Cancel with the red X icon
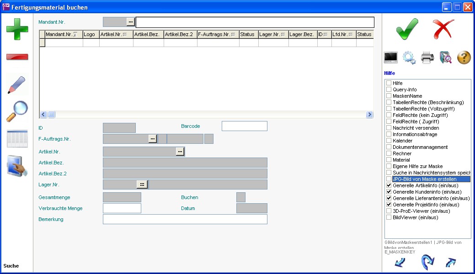The image size is (475, 274). click(x=443, y=29)
